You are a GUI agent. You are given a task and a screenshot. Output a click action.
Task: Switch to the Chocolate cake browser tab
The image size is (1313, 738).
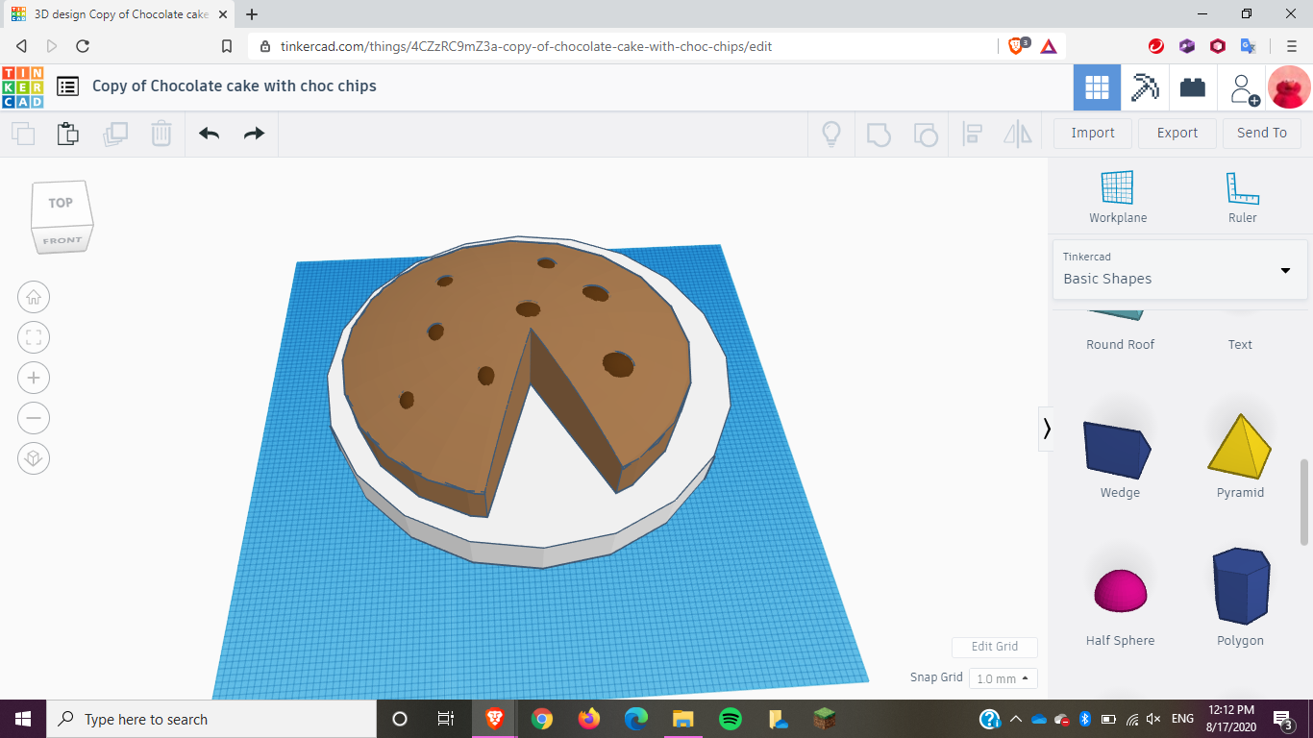(115, 15)
